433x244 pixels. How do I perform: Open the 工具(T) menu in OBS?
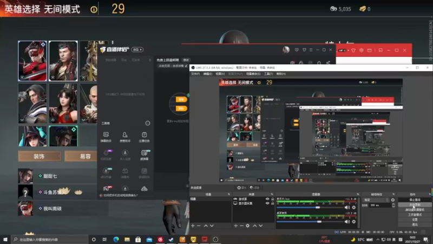click(268, 74)
